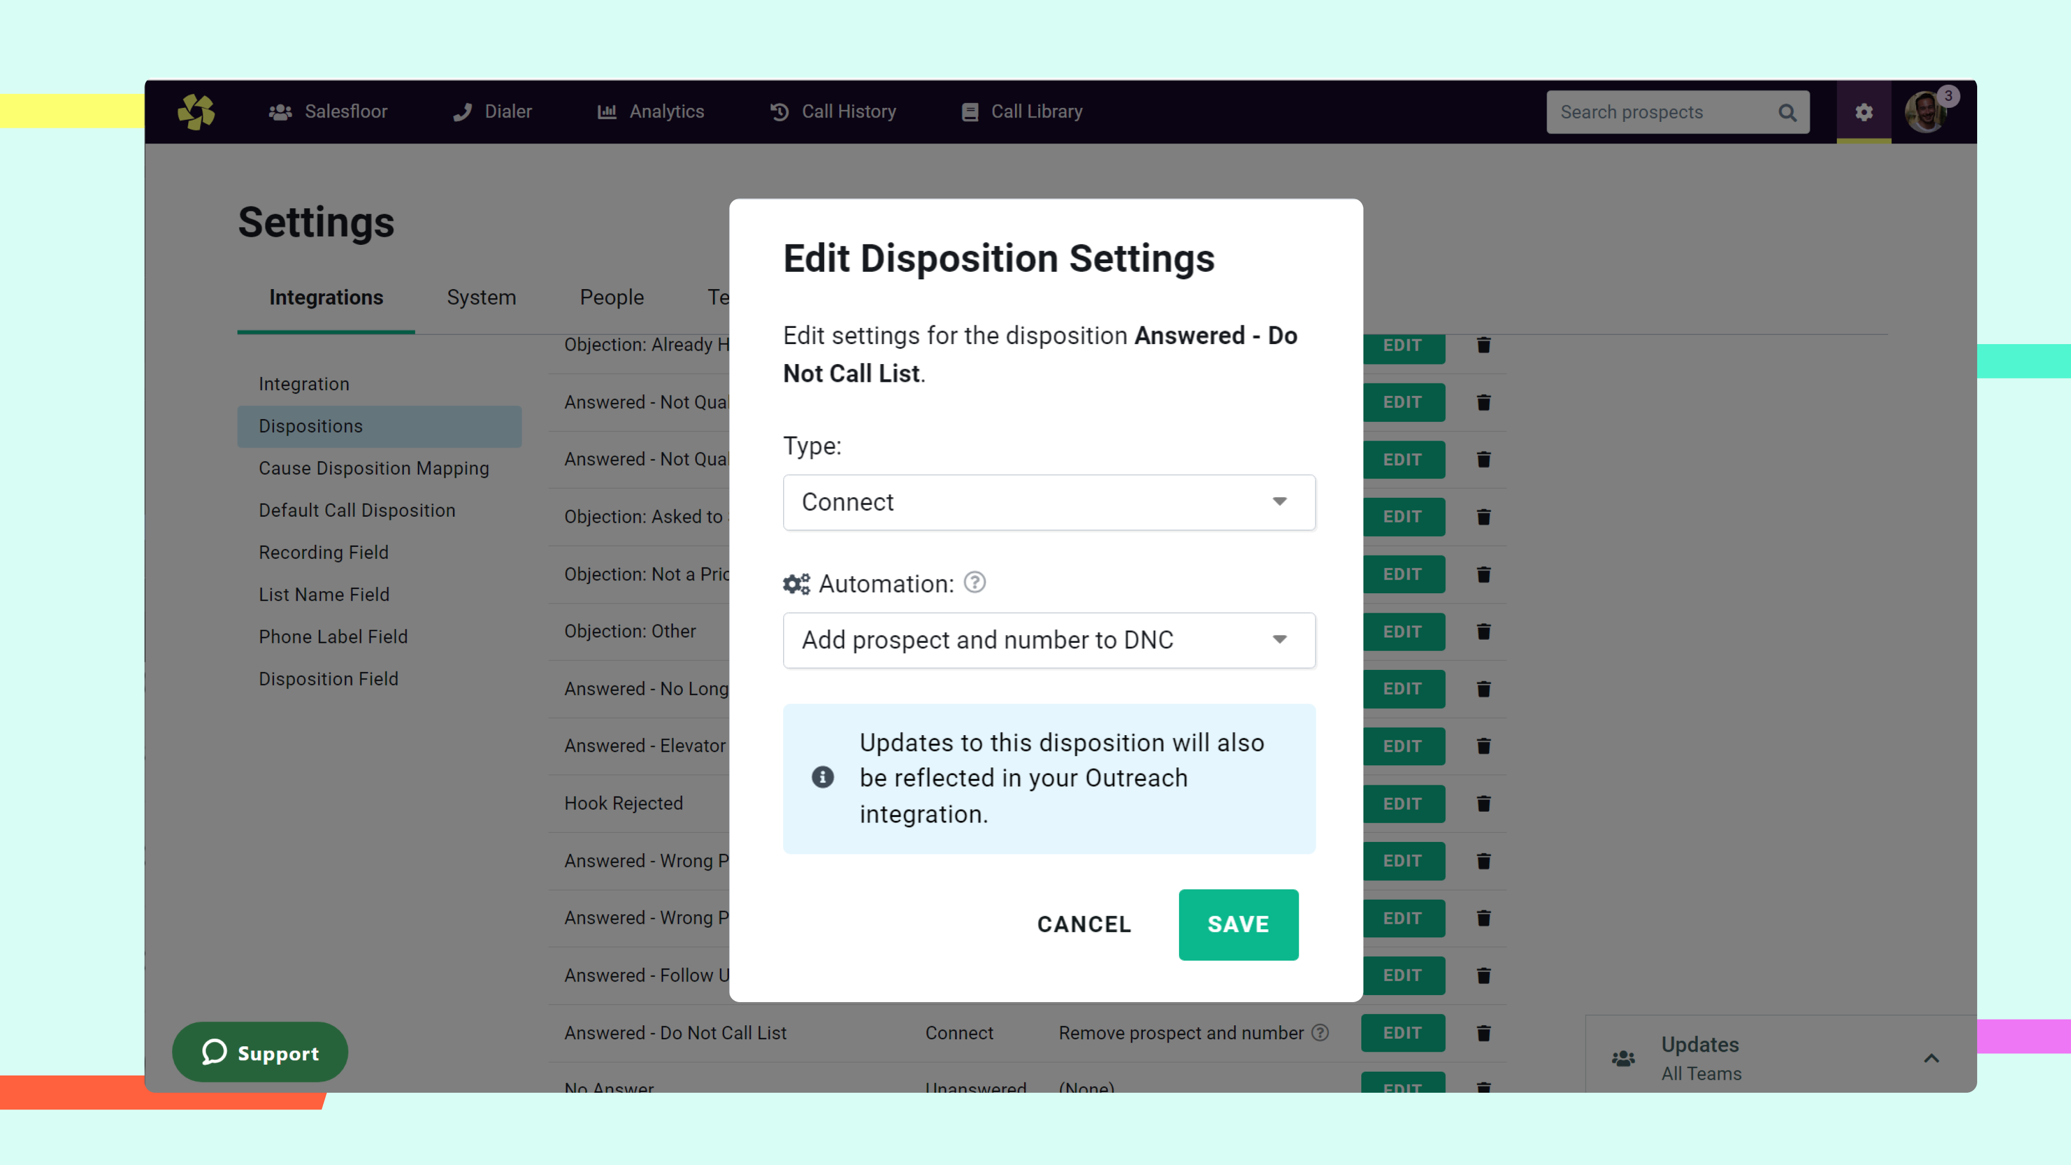2071x1165 pixels.
Task: Open the Type dropdown showing Connect
Action: (1048, 502)
